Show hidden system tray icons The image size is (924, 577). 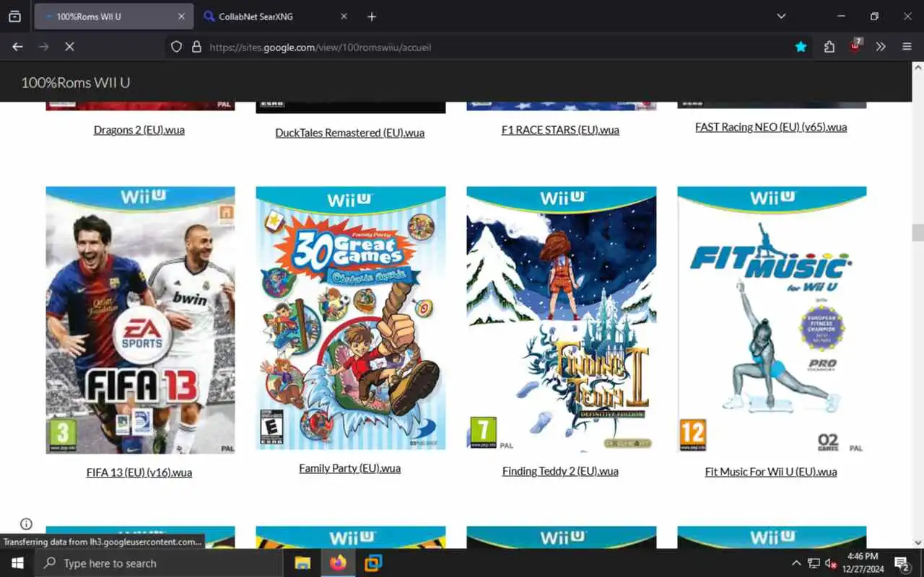tap(796, 563)
